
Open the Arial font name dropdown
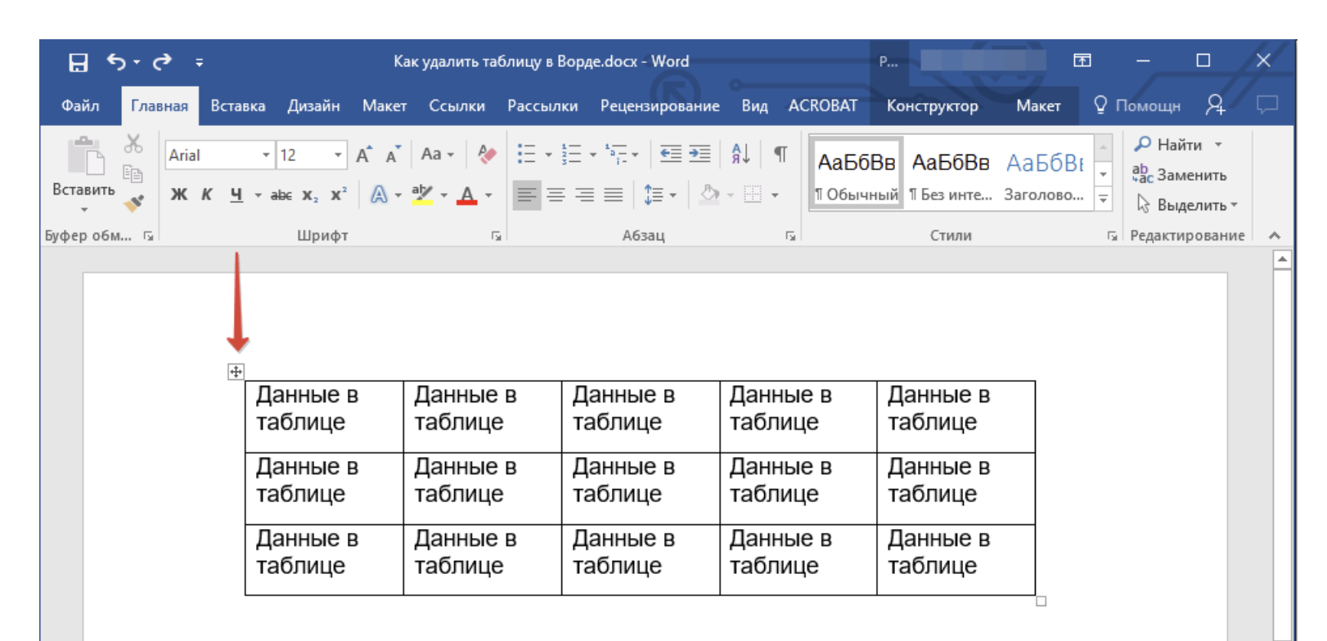[x=266, y=155]
